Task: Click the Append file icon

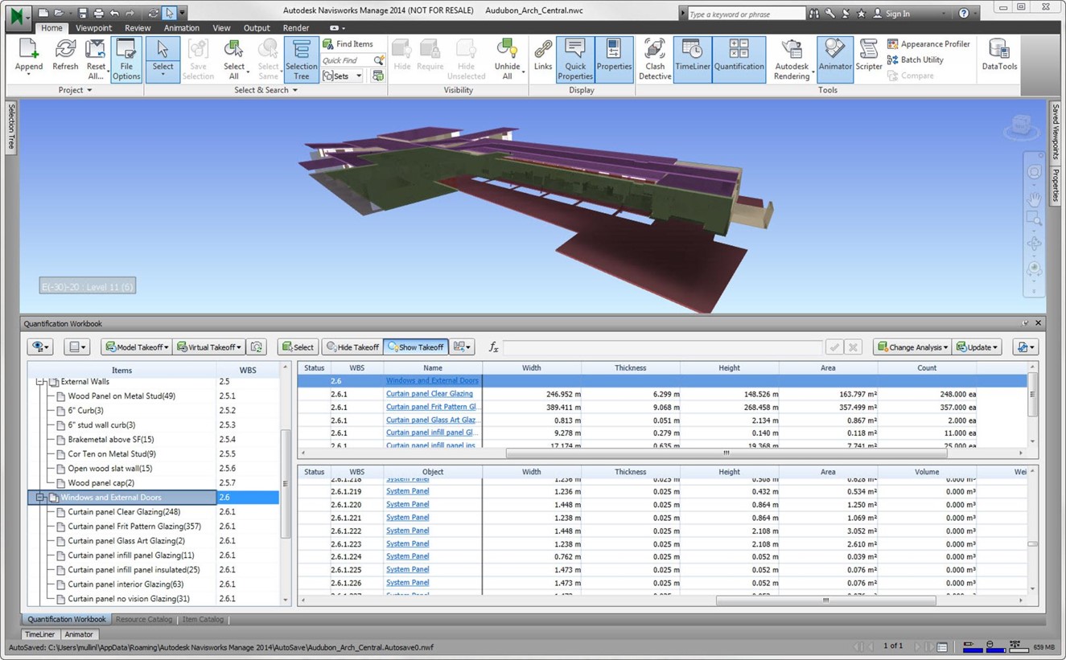Action: click(x=29, y=59)
